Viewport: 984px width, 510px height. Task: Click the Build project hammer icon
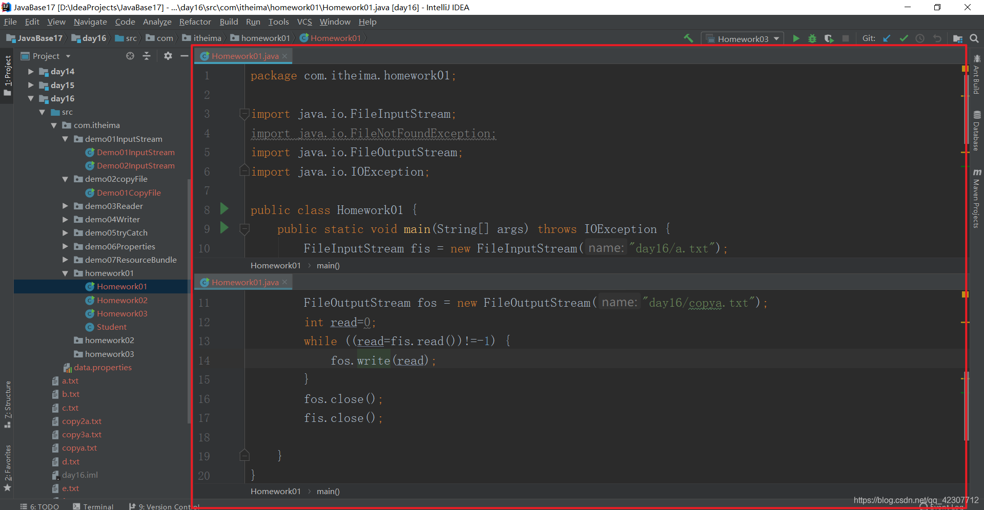tap(688, 38)
